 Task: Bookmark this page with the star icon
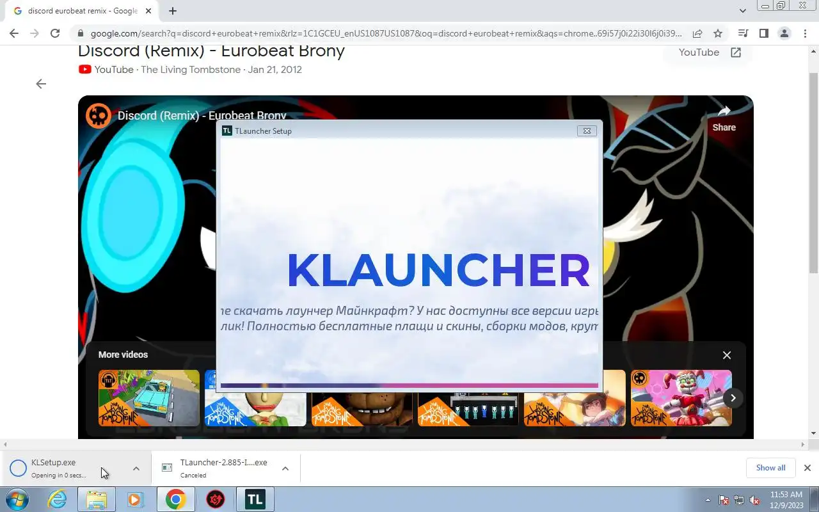click(x=718, y=33)
